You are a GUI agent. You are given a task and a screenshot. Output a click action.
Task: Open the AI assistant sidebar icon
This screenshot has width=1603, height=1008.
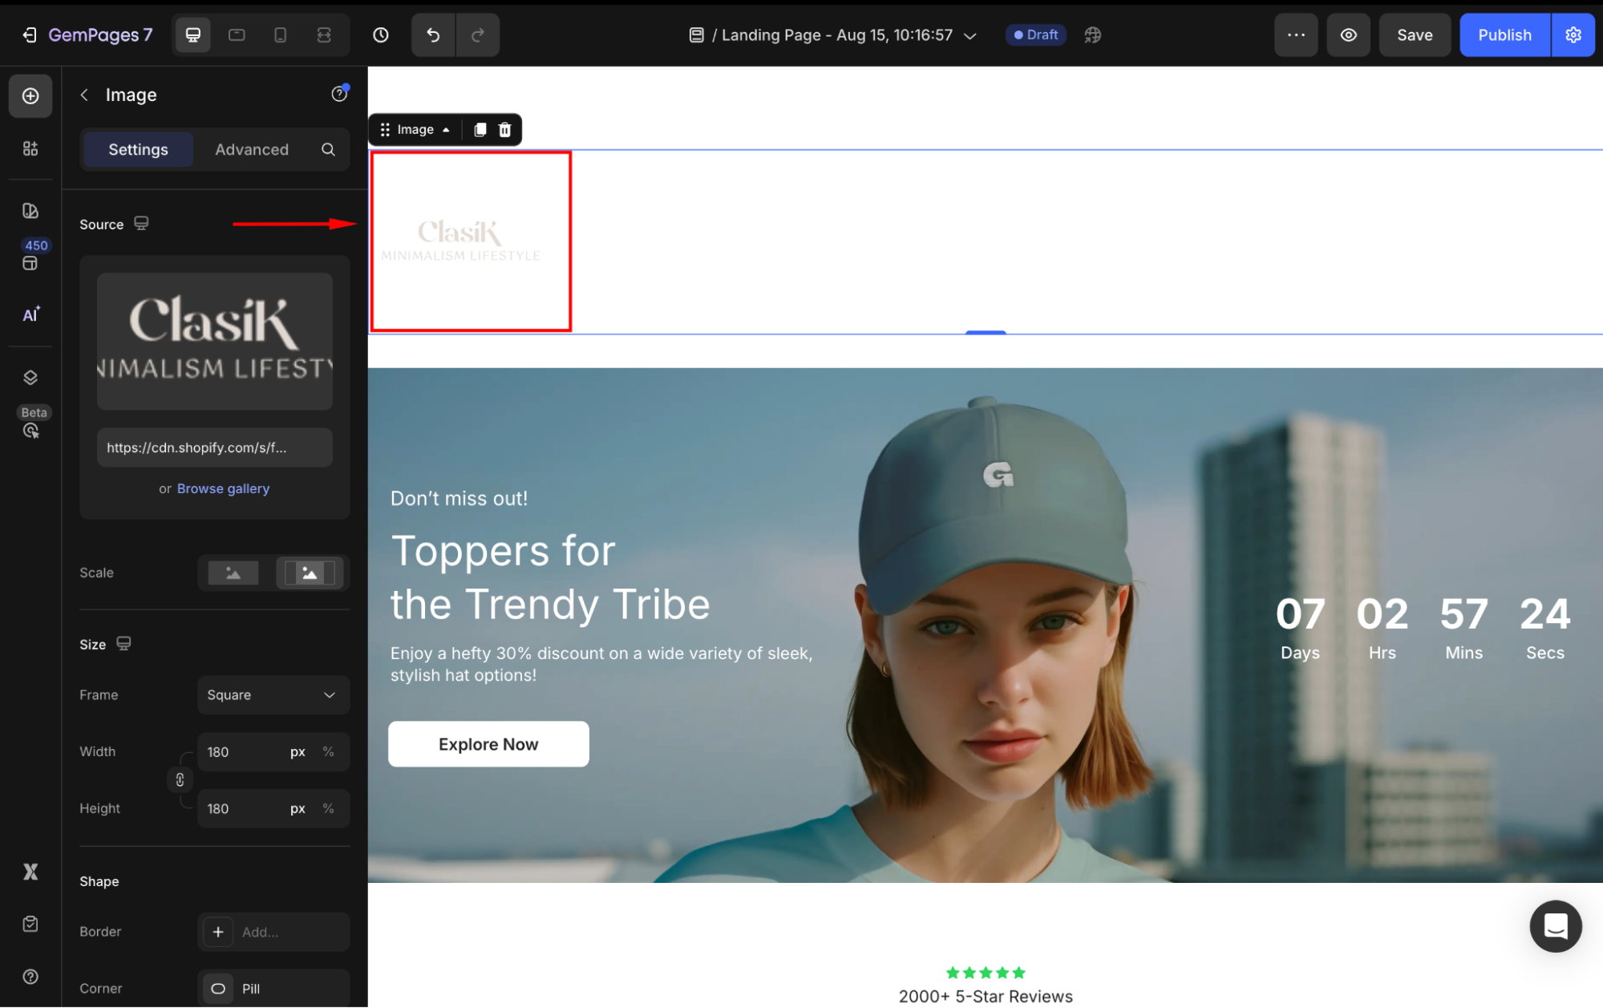pyautogui.click(x=30, y=314)
